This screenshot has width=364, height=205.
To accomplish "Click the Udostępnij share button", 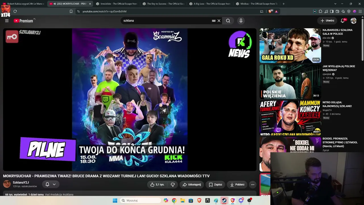I will pos(192,184).
